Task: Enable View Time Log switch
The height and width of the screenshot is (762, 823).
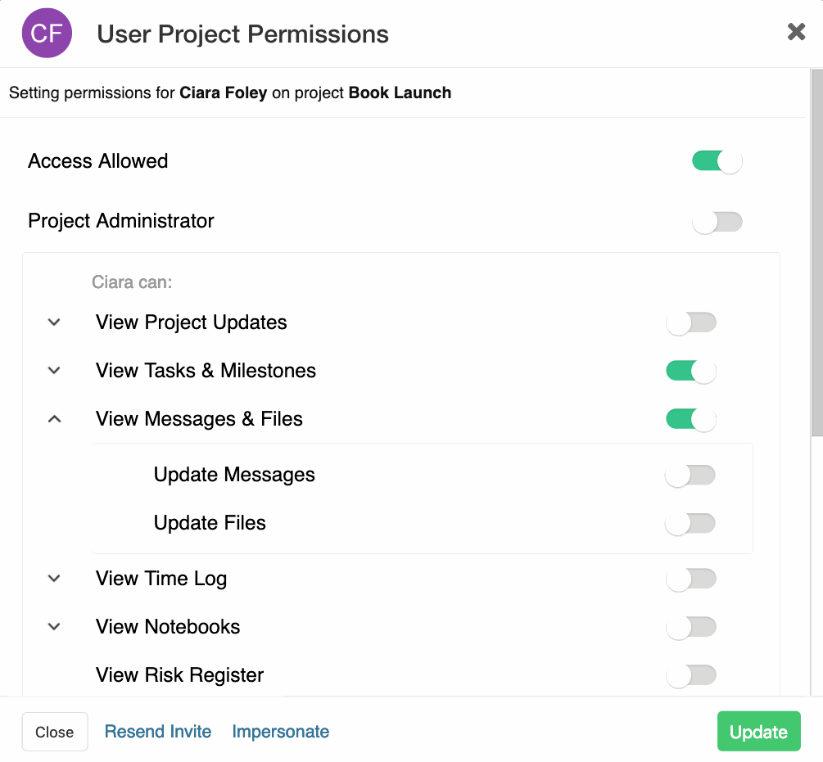Action: (x=690, y=579)
